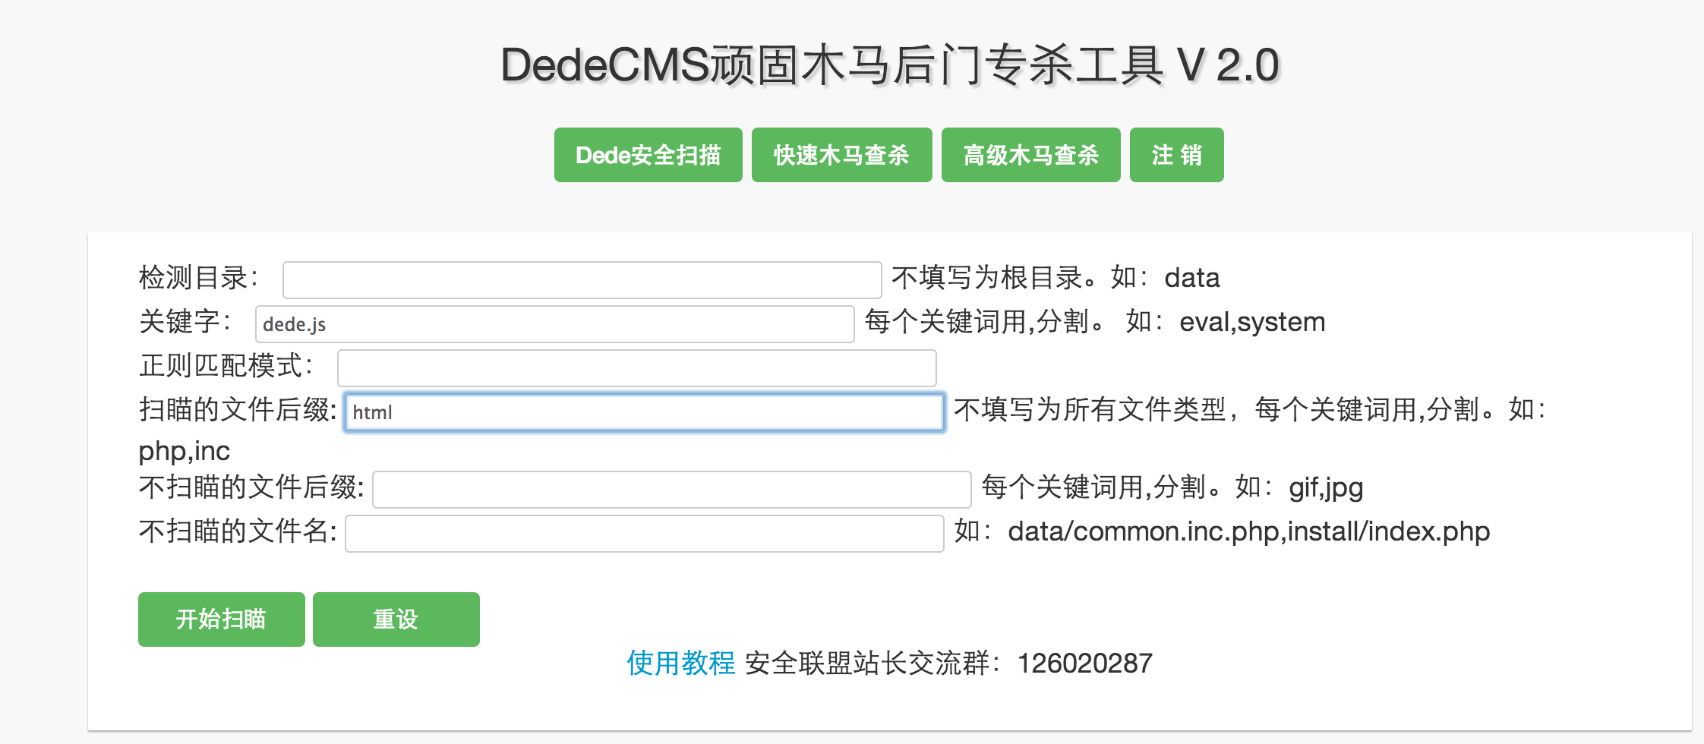Open the 使用教程 tutorial link

680,663
